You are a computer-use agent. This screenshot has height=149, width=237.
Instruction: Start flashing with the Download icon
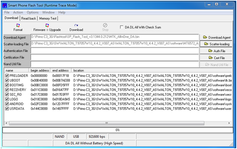pyautogui.click(x=76, y=25)
